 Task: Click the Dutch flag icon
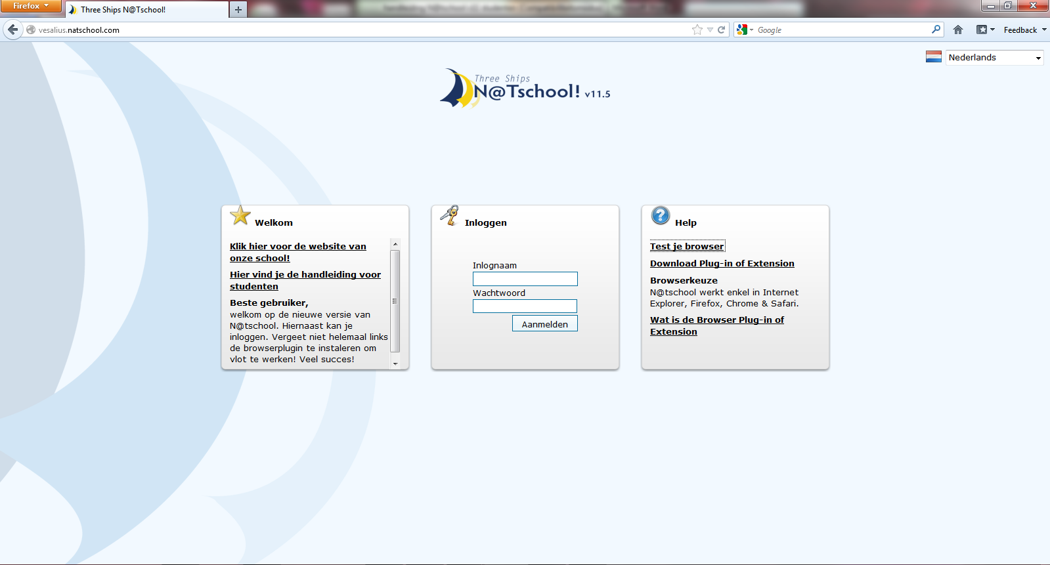click(934, 57)
